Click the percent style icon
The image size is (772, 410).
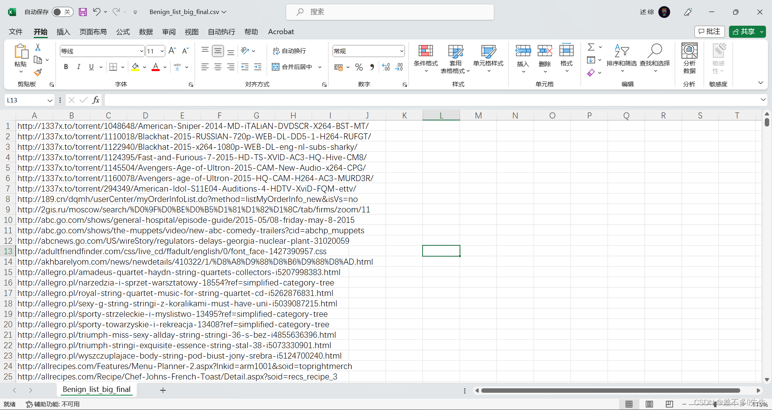tap(359, 67)
